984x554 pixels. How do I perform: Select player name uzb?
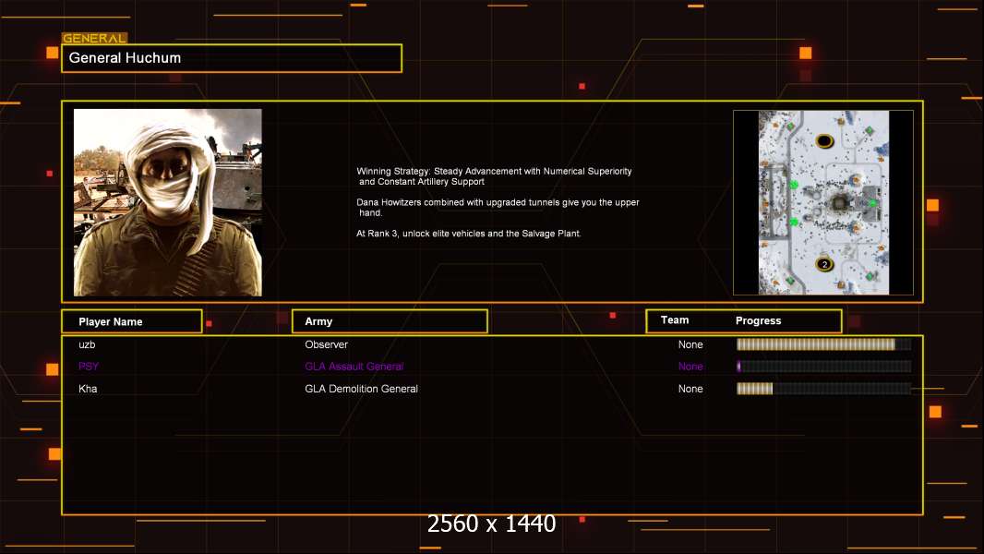point(87,344)
